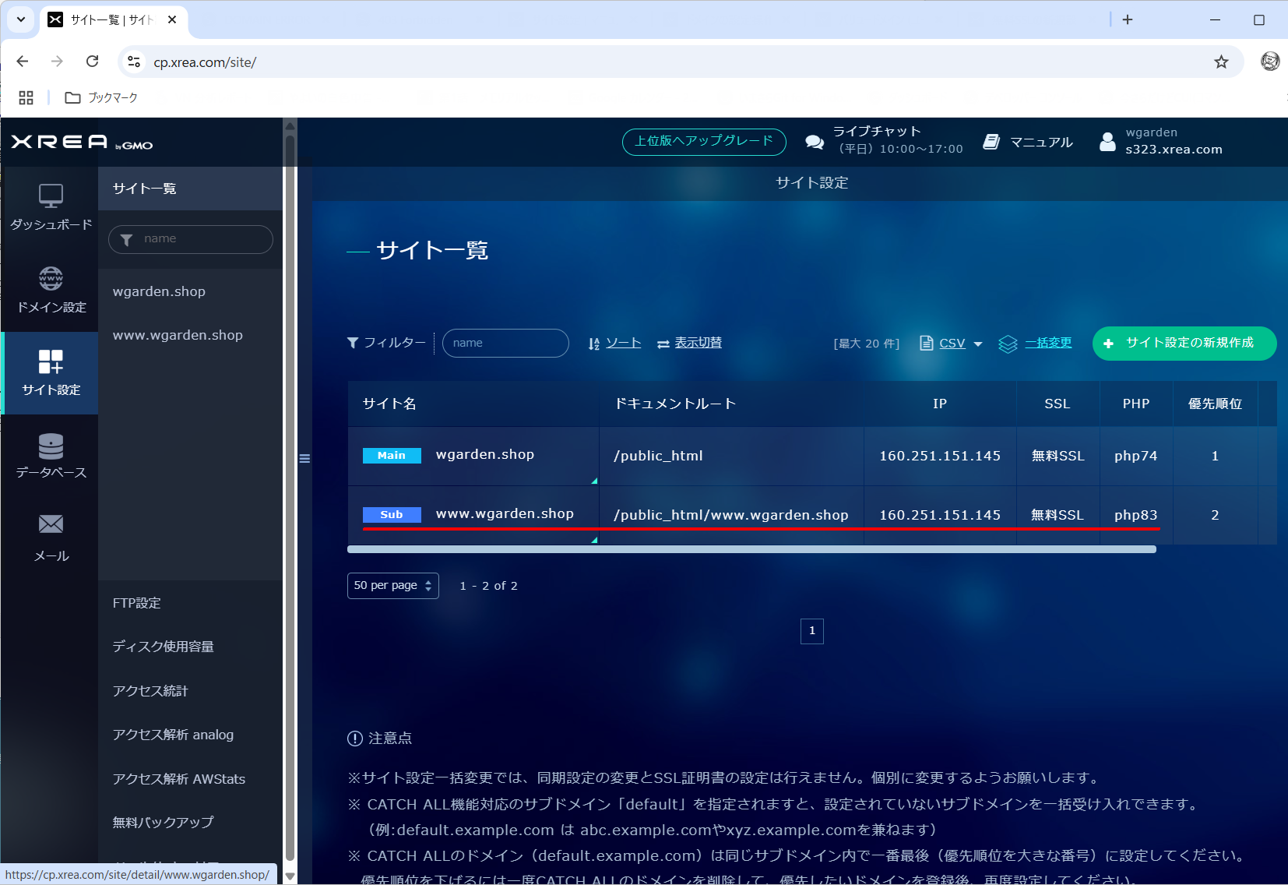Open the 50 per page selector
The width and height of the screenshot is (1288, 885).
pyautogui.click(x=392, y=585)
